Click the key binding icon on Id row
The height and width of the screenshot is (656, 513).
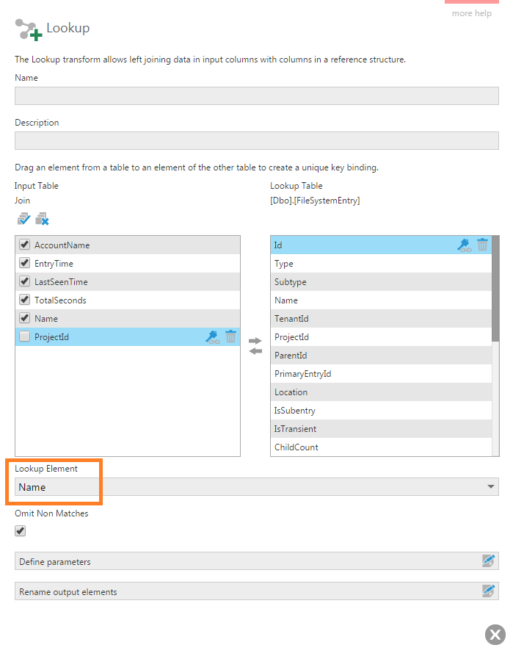465,245
